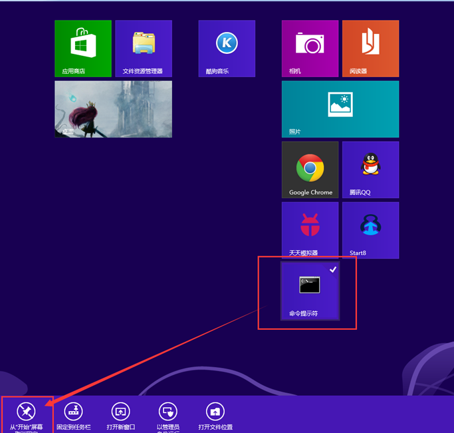Screen dimensions: 454x433
Task: Click the unpin from Start screen icon
Action: (x=26, y=411)
